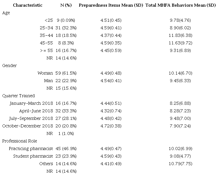
Task: Click the Characteristic column header
Action: click(x=27, y=5)
